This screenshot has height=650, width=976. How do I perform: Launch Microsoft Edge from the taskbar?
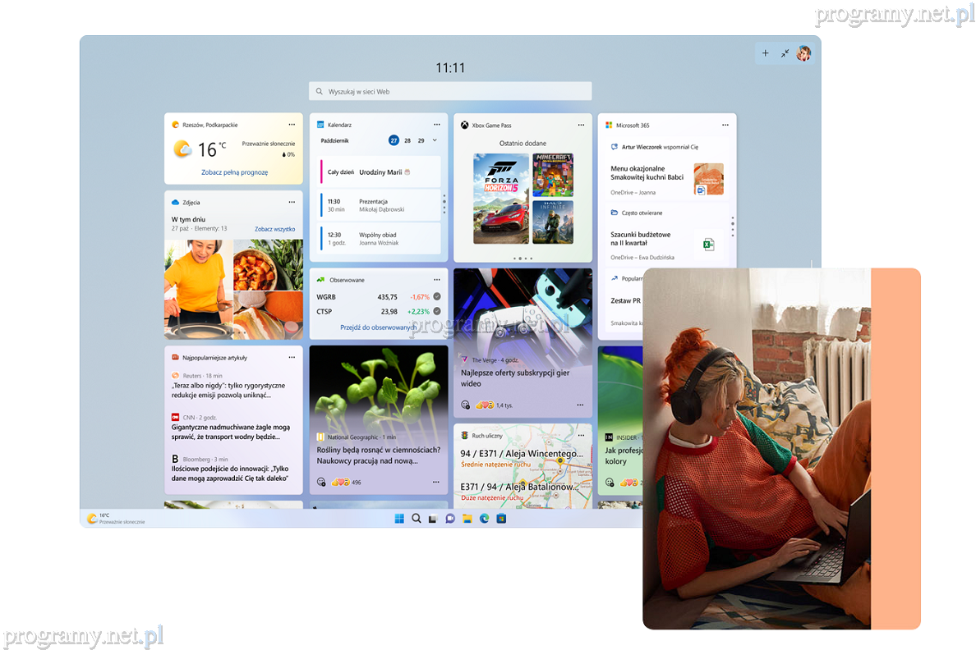click(484, 519)
